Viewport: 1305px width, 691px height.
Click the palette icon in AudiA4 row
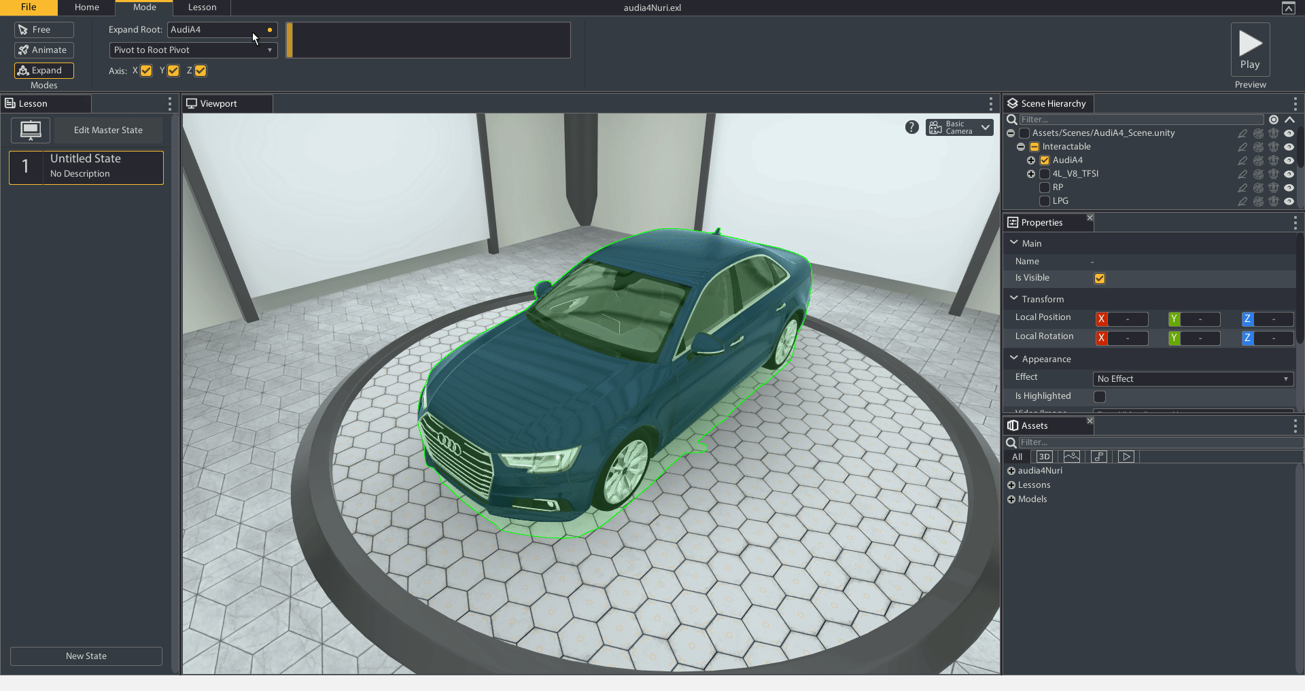[x=1258, y=160]
